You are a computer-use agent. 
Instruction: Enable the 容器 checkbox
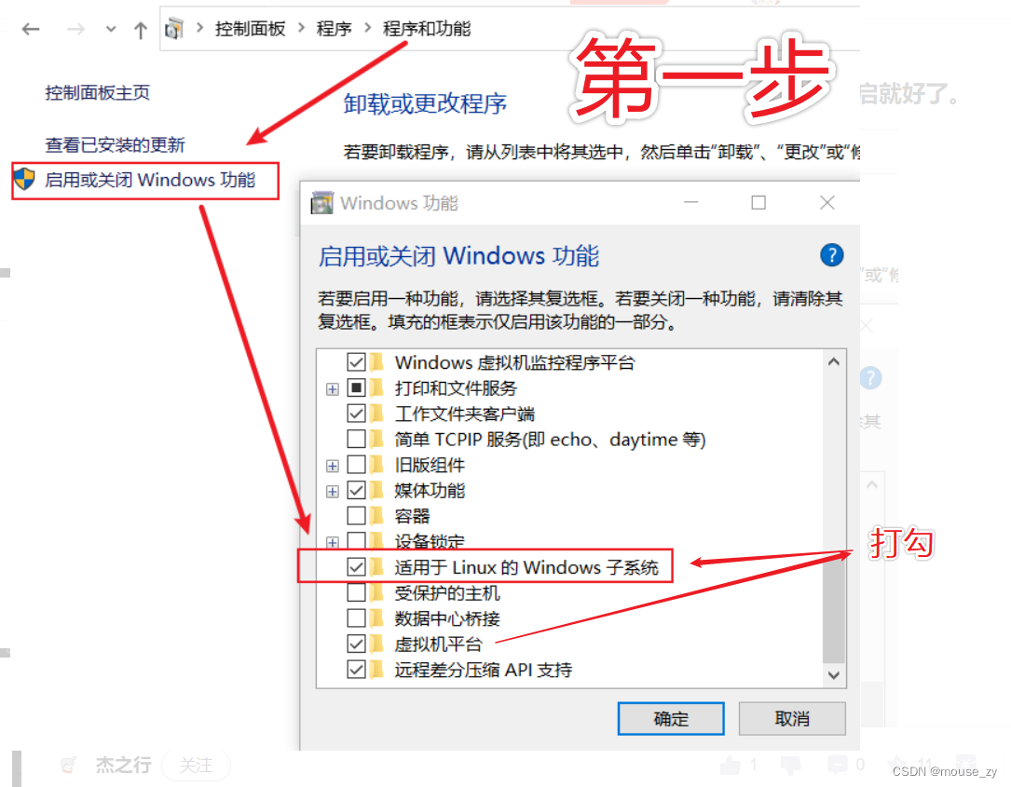pos(356,516)
